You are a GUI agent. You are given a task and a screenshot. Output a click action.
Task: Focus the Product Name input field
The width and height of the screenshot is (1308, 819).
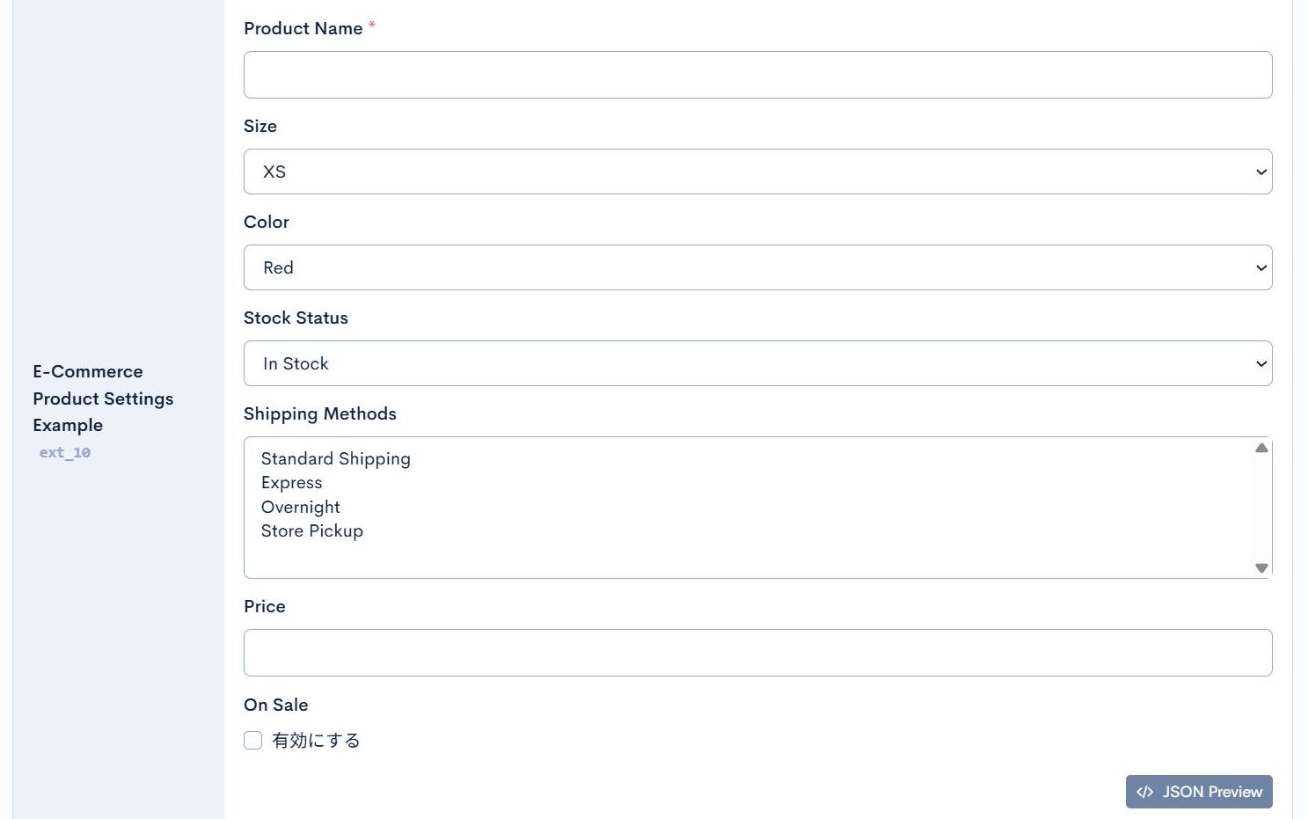757,75
